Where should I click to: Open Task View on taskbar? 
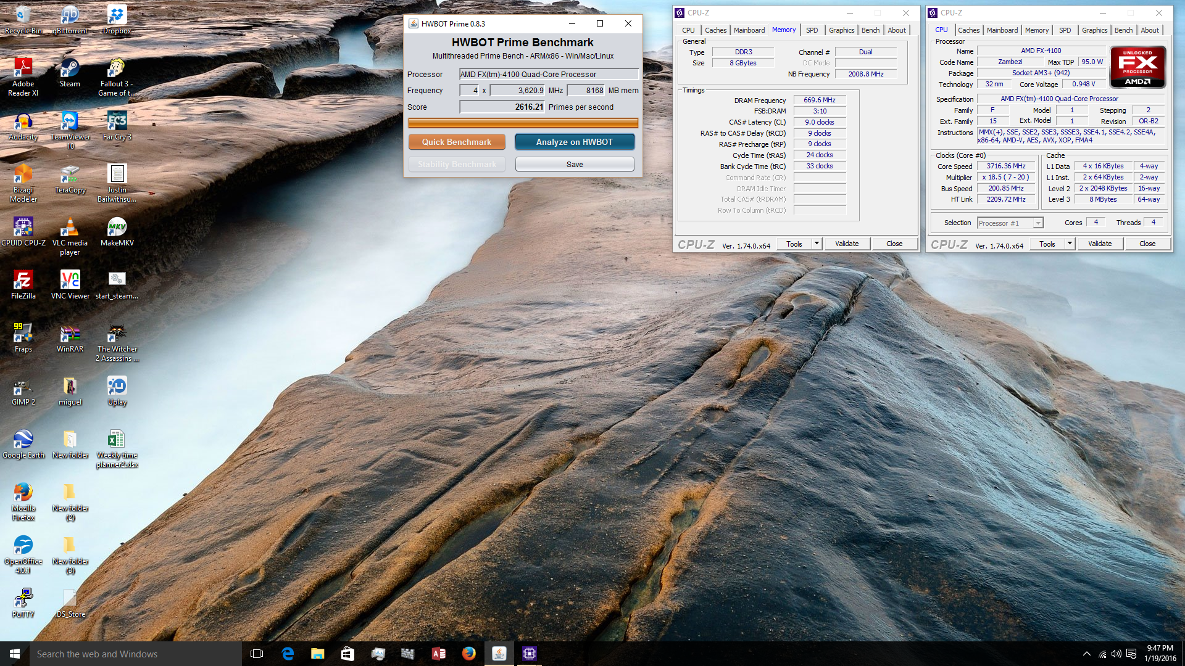click(257, 654)
